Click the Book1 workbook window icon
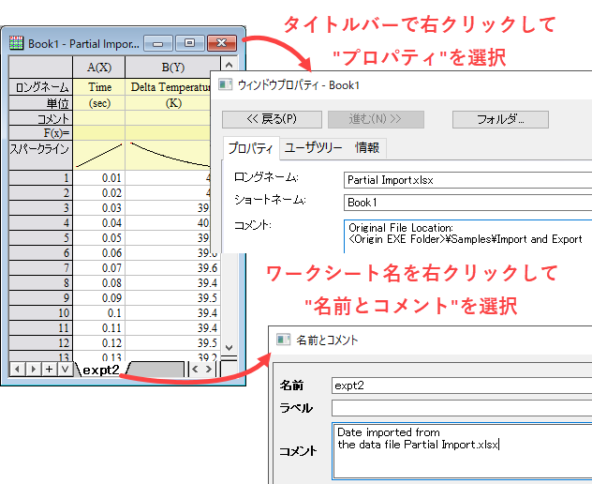Screen dimensions: 592x484 coord(16,43)
